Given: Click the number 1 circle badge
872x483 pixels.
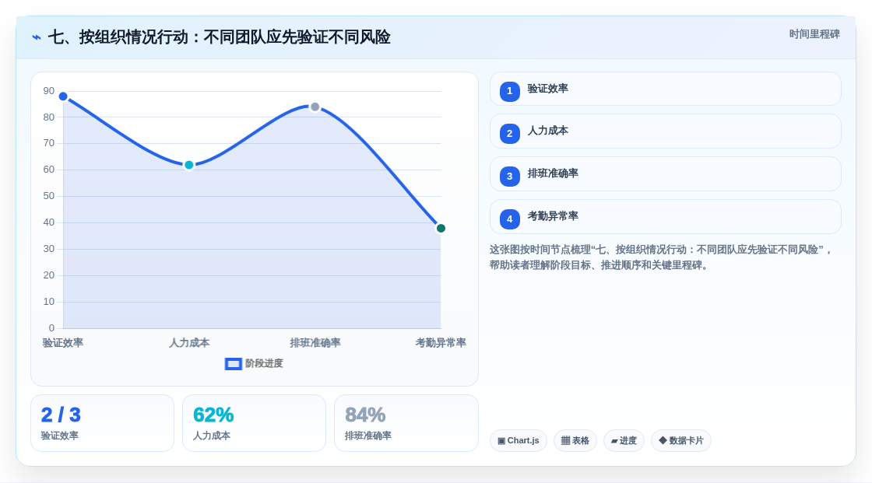Looking at the screenshot, I should pyautogui.click(x=509, y=91).
